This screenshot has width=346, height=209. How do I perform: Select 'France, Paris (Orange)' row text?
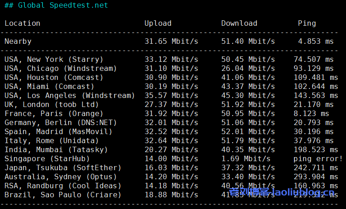(54, 114)
